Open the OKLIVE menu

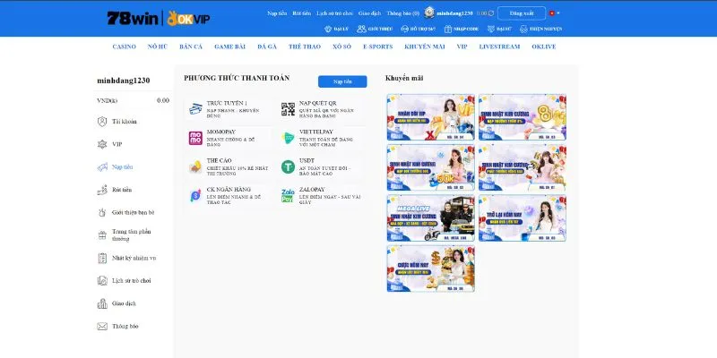[x=544, y=47]
